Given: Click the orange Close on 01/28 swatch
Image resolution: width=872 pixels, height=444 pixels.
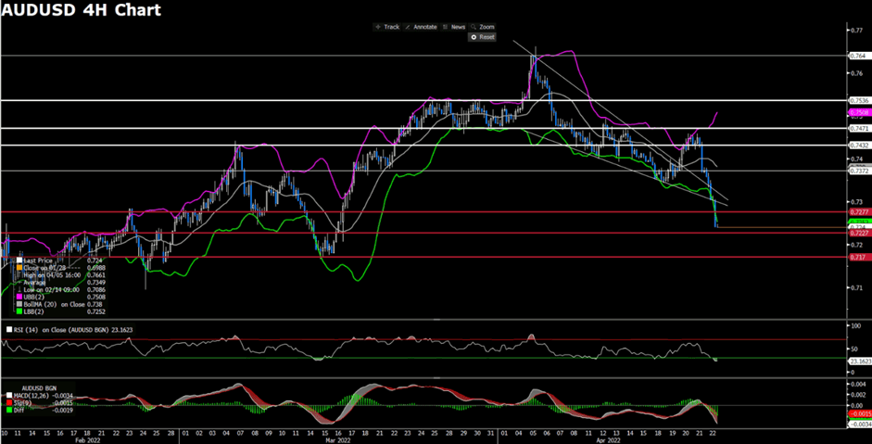Looking at the screenshot, I should point(19,268).
